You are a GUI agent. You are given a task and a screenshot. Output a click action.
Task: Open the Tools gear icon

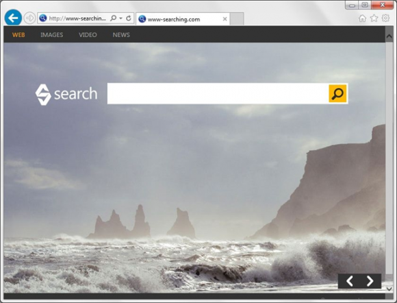click(x=385, y=18)
